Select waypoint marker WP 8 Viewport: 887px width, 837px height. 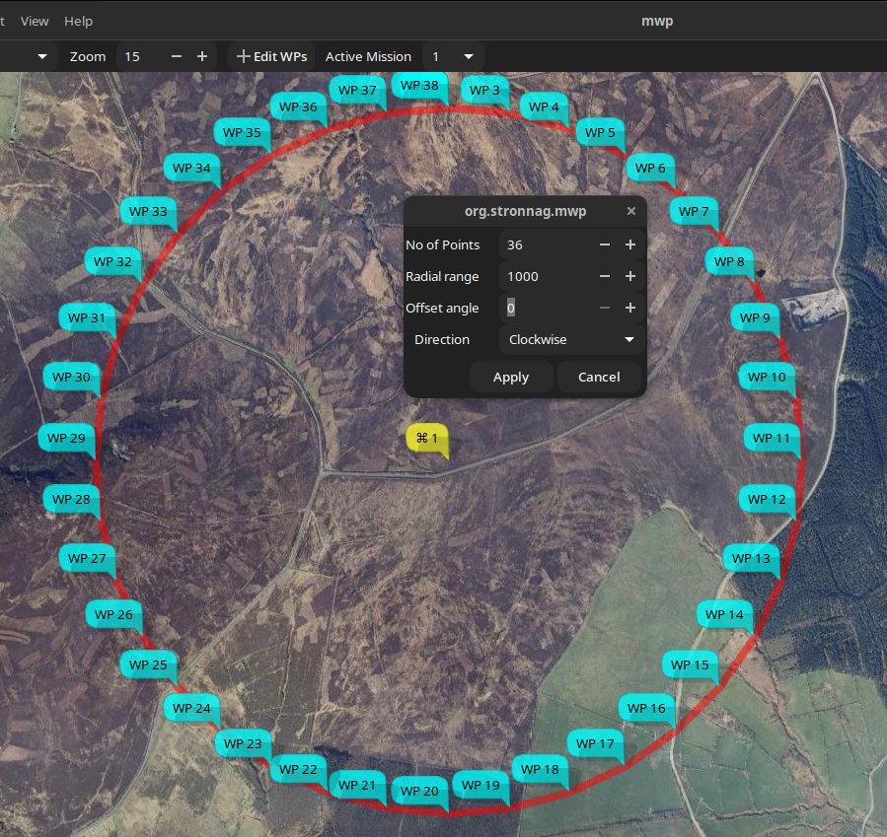pyautogui.click(x=729, y=261)
